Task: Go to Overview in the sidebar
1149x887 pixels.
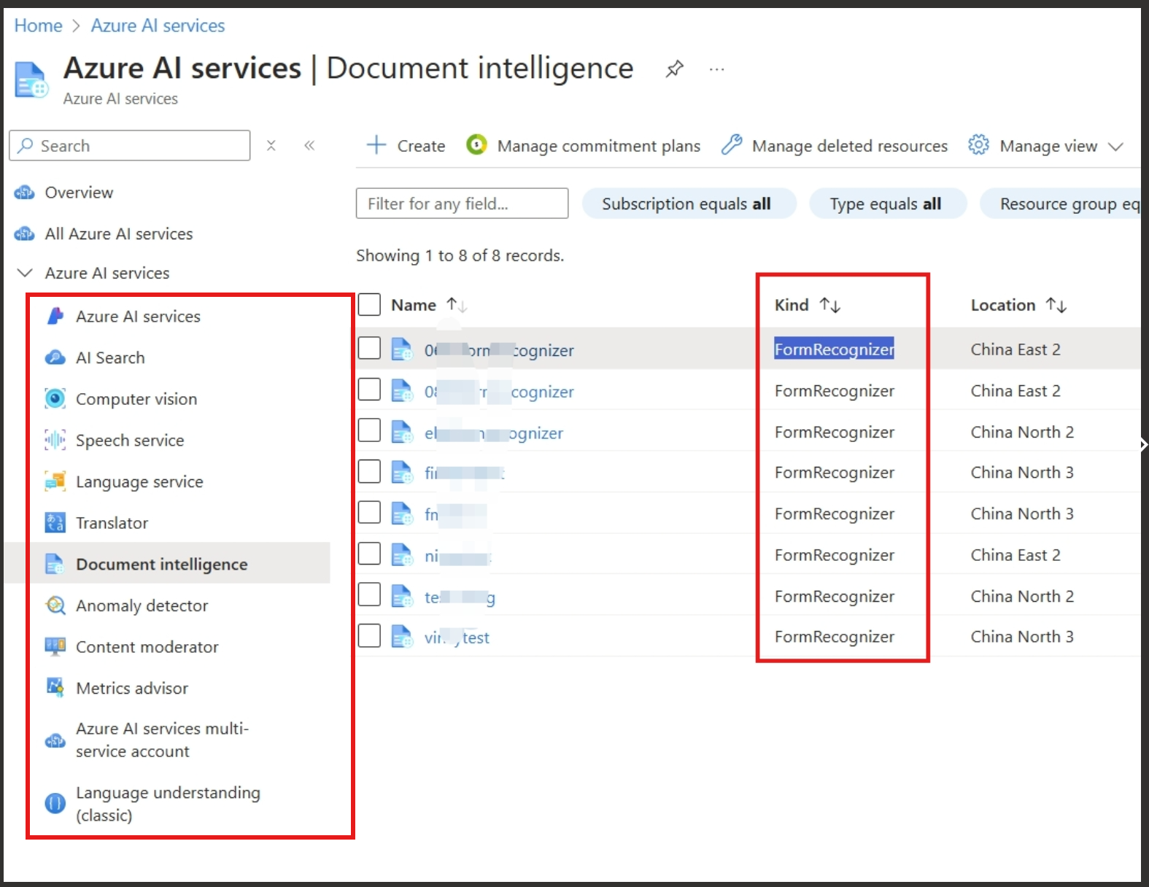Action: click(x=79, y=193)
